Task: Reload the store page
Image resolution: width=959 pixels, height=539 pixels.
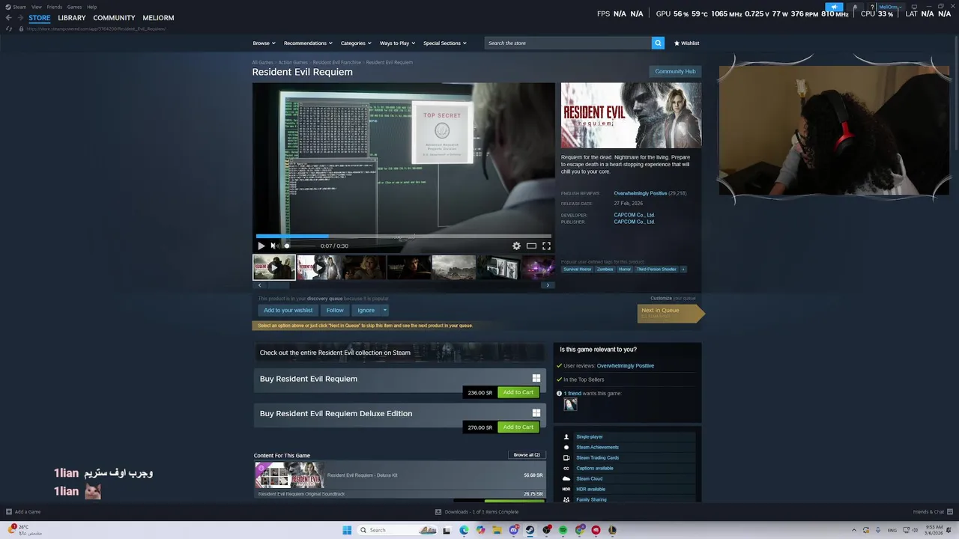Action: pos(8,28)
